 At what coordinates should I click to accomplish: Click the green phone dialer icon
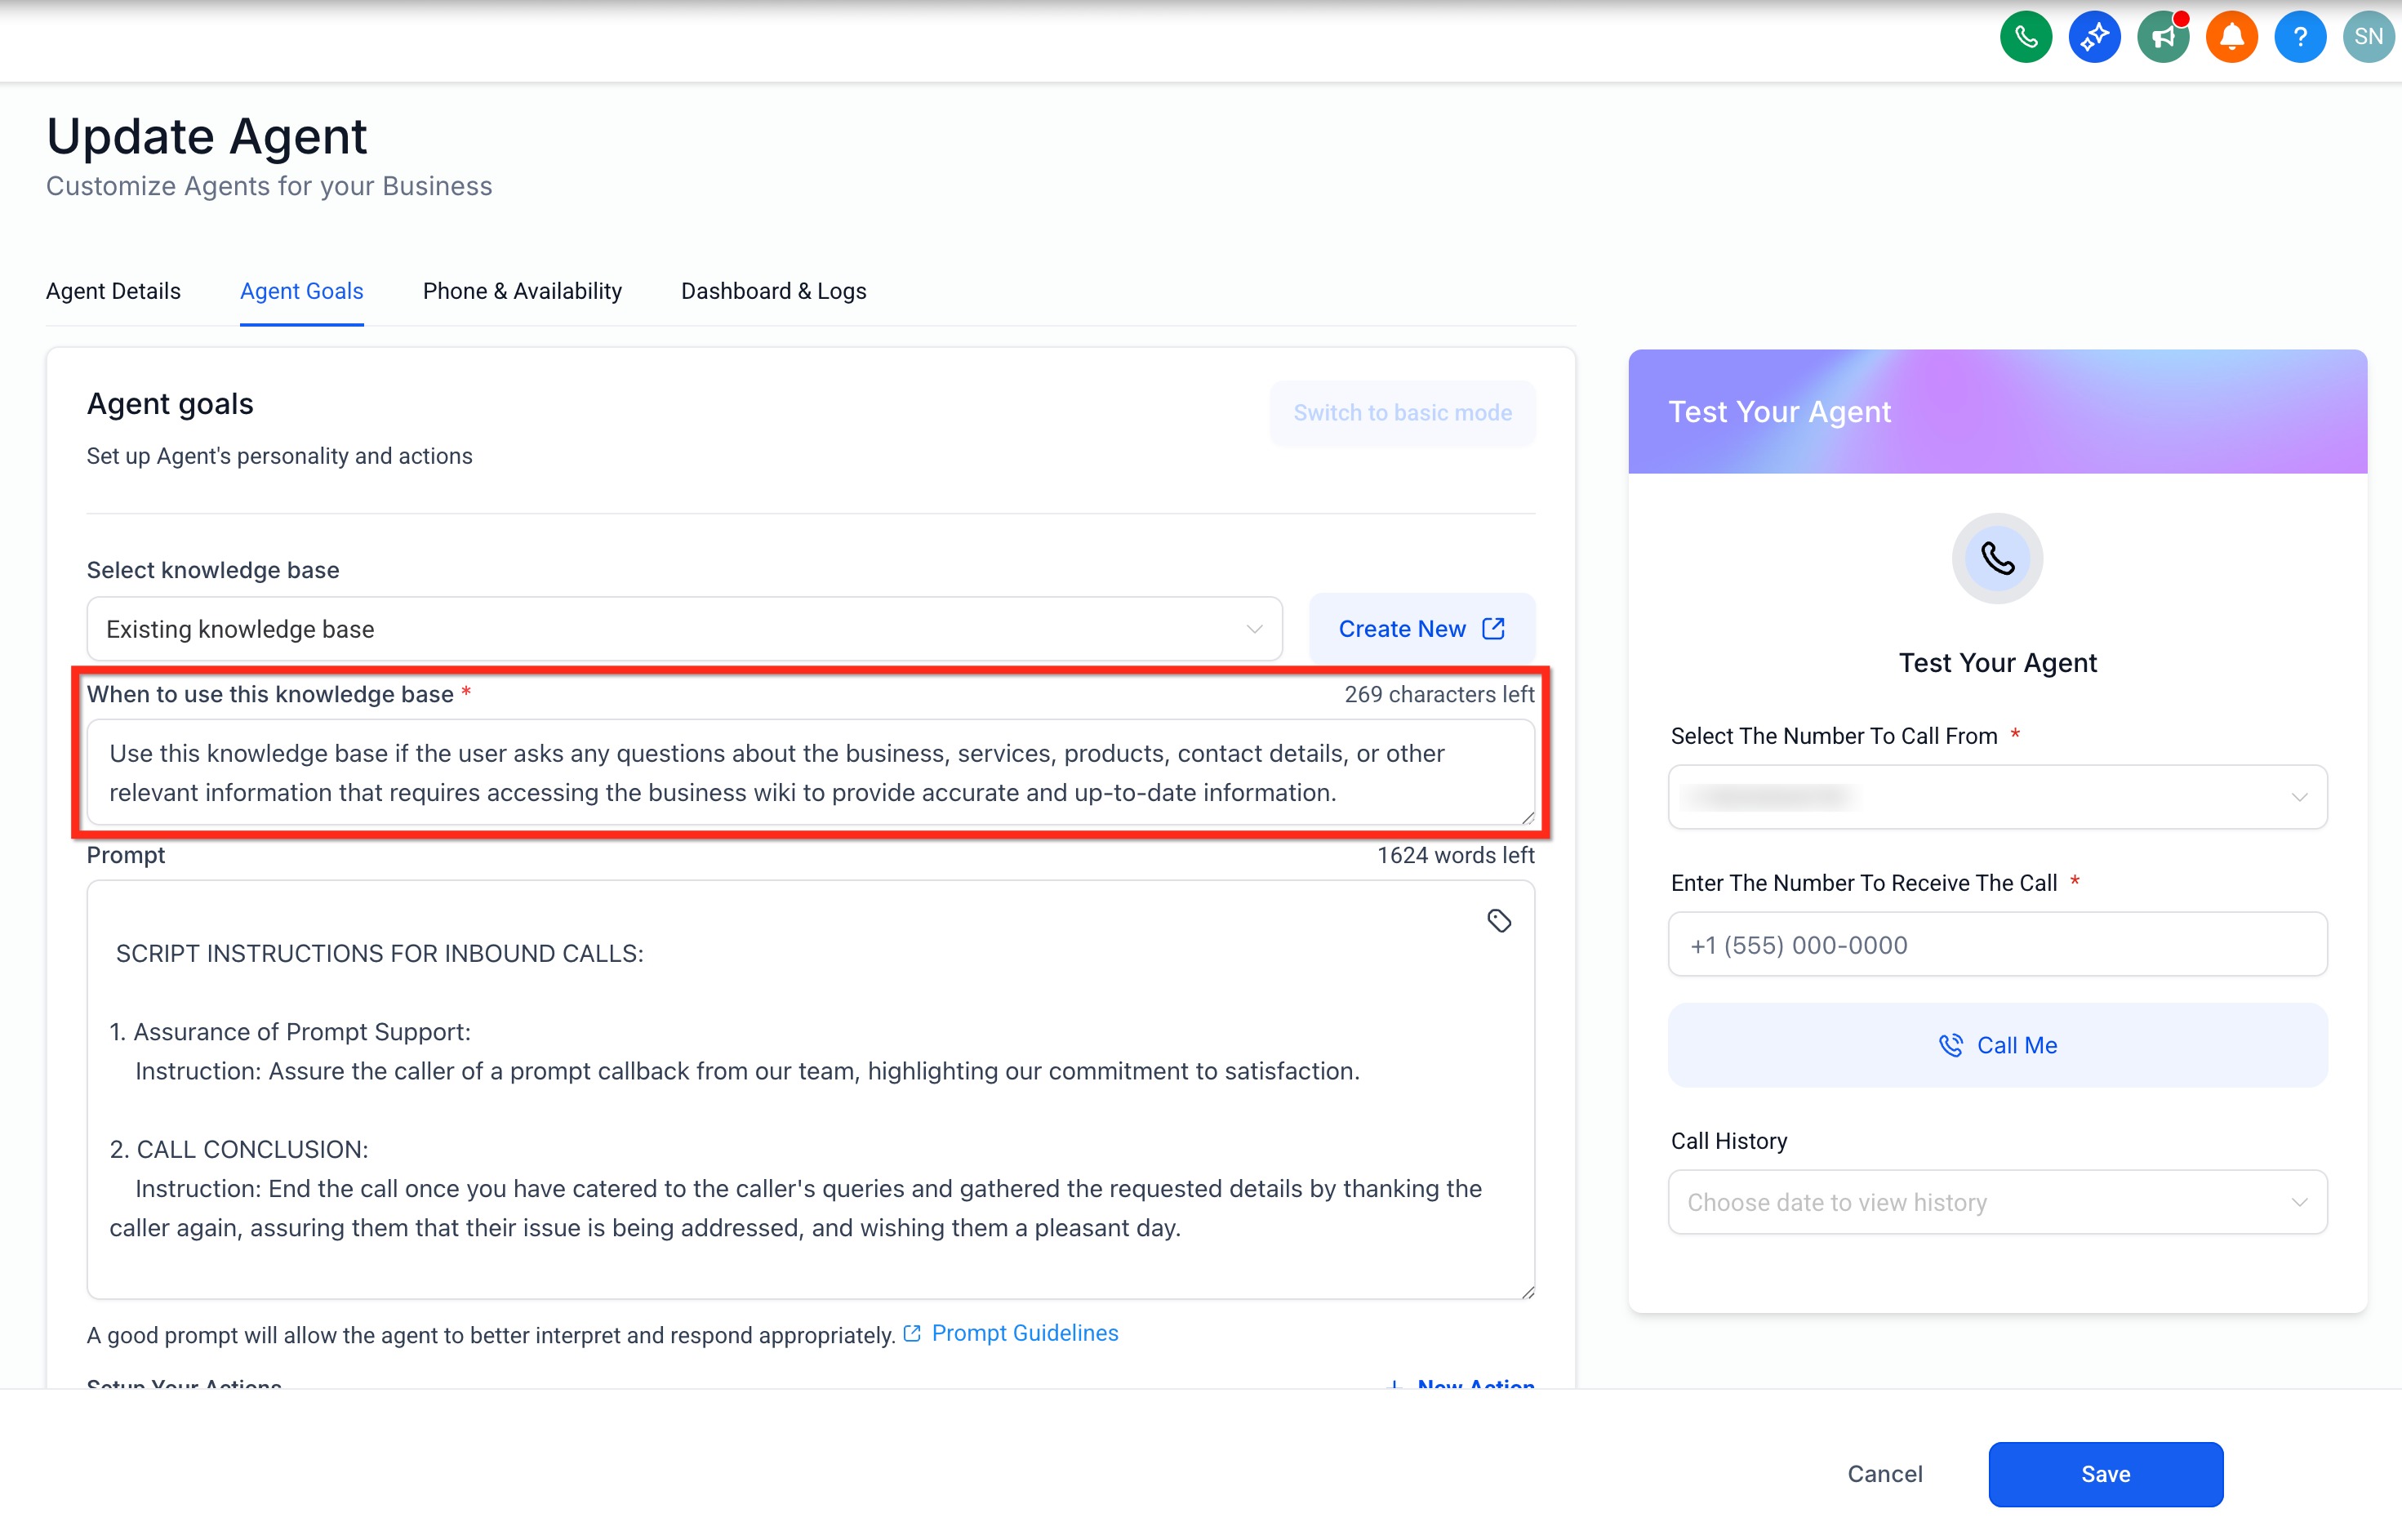click(x=2025, y=38)
